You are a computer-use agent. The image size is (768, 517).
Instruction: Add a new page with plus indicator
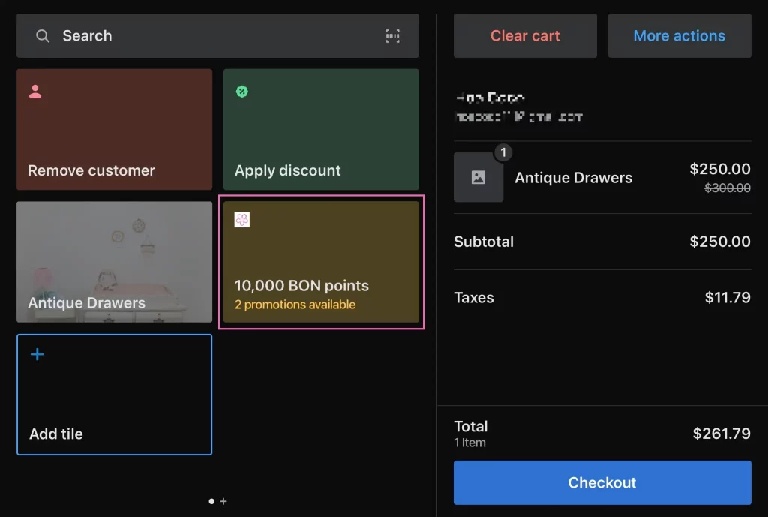click(223, 501)
